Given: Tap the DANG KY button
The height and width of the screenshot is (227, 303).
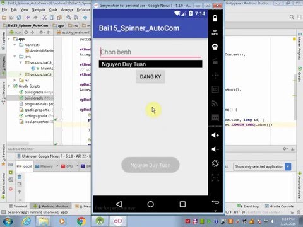Looking at the screenshot, I should point(150,77).
